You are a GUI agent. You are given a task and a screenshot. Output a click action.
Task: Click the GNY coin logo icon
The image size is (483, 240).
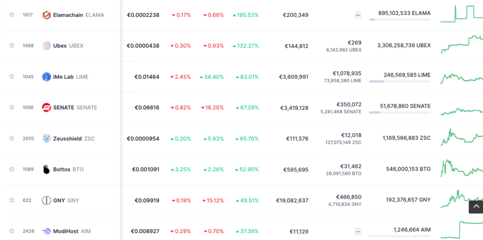(x=46, y=200)
